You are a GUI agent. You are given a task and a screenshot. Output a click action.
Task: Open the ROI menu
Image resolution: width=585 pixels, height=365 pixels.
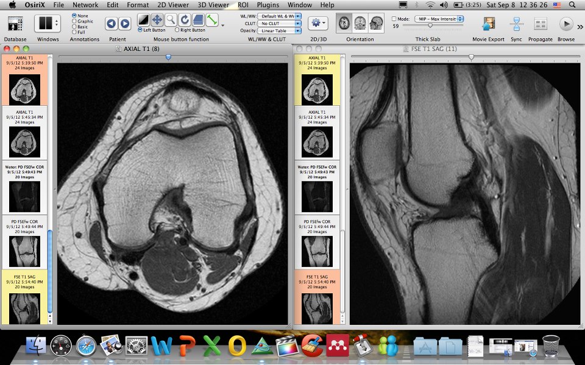tap(243, 5)
